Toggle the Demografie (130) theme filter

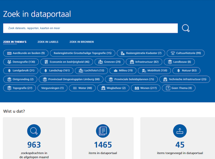tap(21, 62)
